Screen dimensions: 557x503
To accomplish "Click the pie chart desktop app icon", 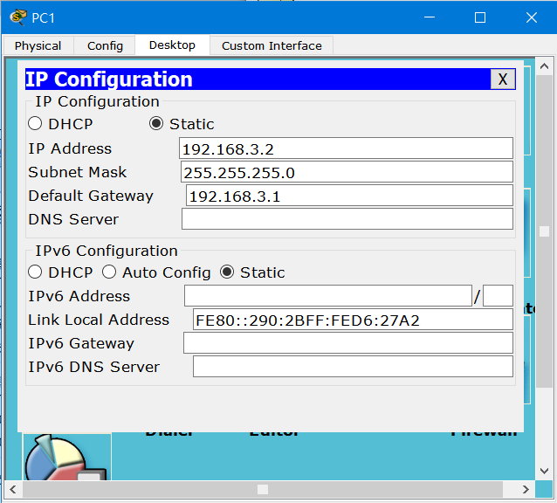I will coord(67,457).
